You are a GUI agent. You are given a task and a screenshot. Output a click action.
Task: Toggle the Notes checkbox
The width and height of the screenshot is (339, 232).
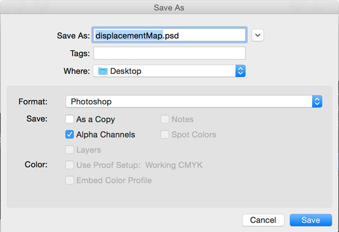tap(165, 119)
